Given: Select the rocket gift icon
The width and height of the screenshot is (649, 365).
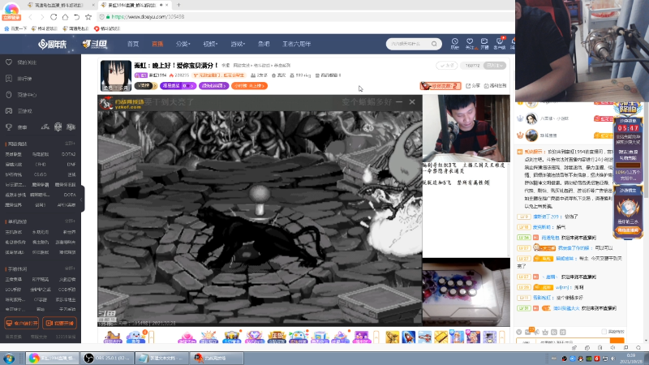Looking at the screenshot, I should pos(409,337).
